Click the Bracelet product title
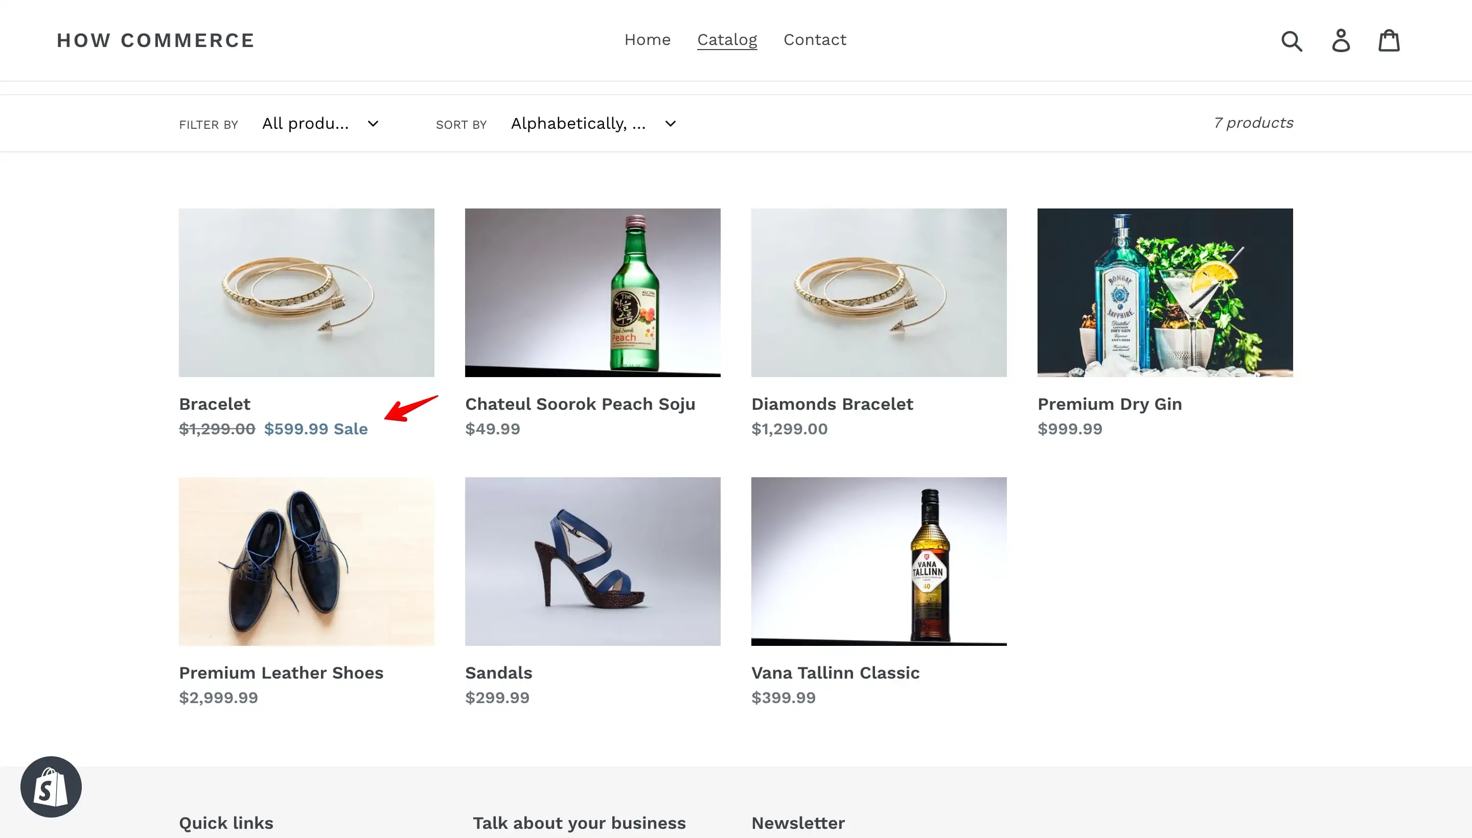Image resolution: width=1472 pixels, height=838 pixels. pyautogui.click(x=215, y=404)
